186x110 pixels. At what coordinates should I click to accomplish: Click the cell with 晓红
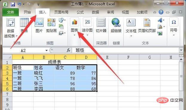click(44, 73)
